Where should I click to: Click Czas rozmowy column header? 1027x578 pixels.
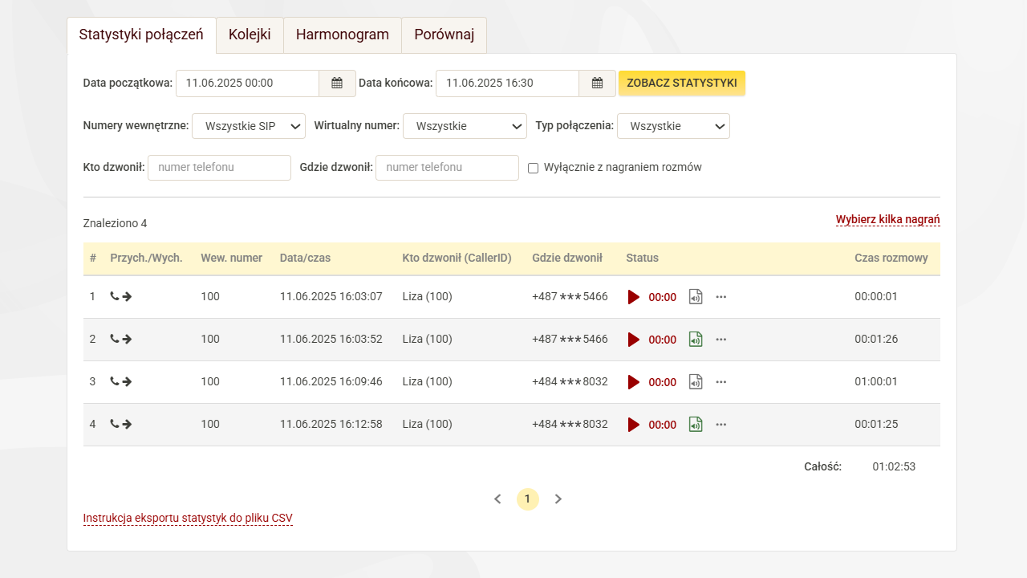891,258
